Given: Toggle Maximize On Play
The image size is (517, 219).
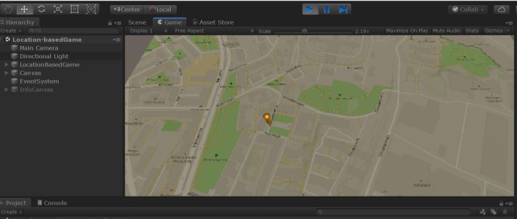Looking at the screenshot, I should (407, 31).
